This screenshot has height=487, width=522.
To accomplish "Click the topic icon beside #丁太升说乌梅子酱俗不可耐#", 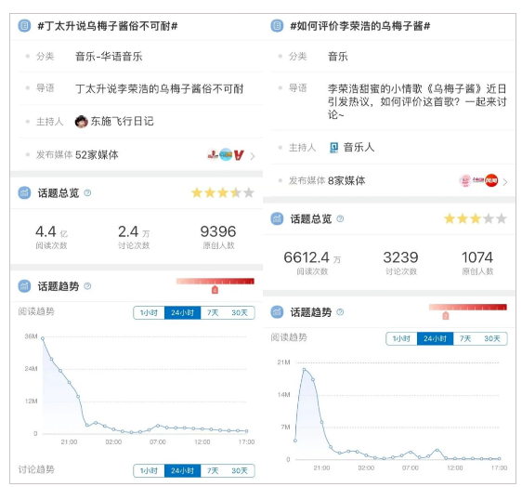I will (x=24, y=26).
